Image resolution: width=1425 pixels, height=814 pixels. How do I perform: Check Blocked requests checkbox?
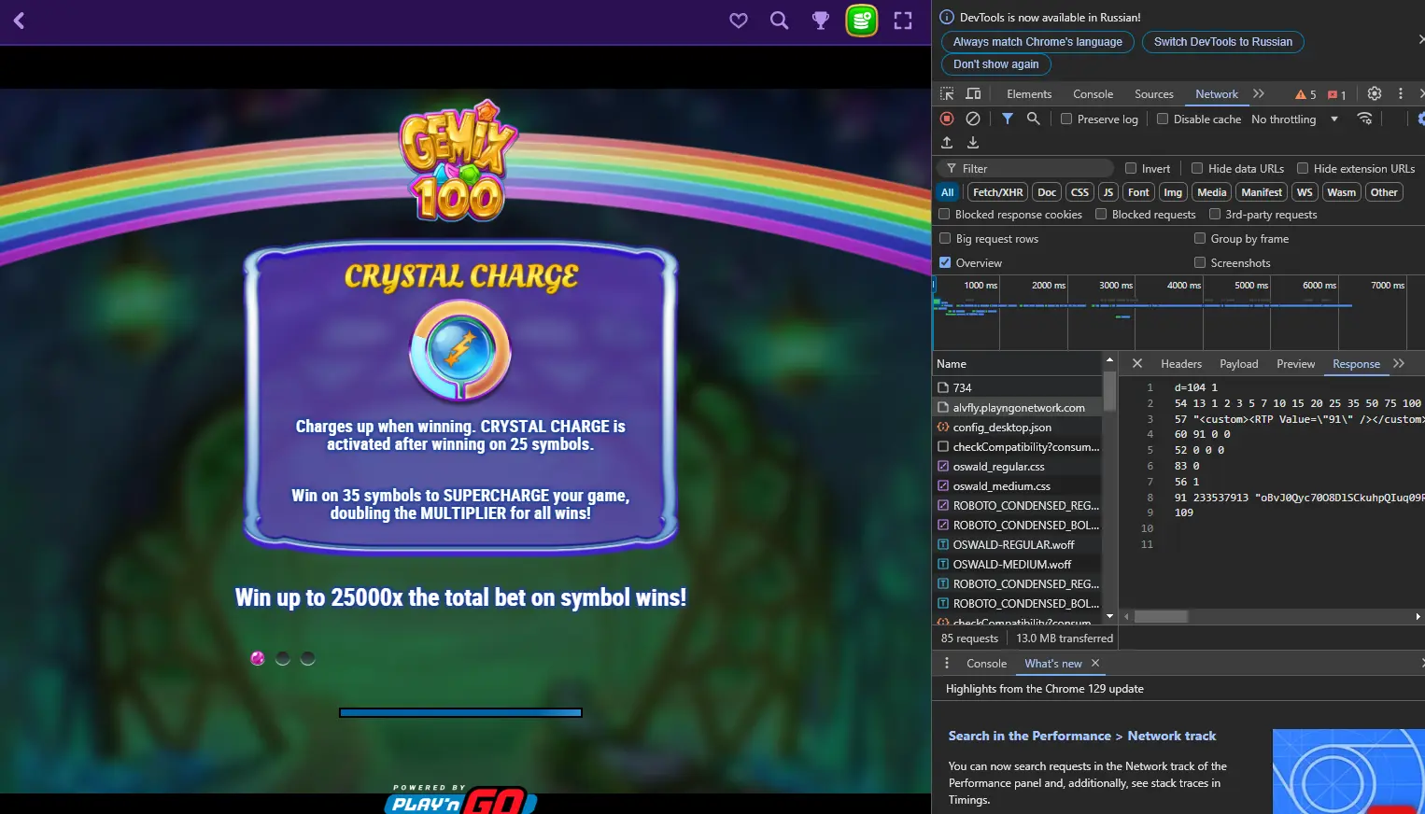click(1101, 214)
